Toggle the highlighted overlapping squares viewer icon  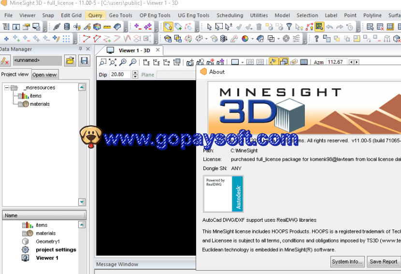(284, 62)
